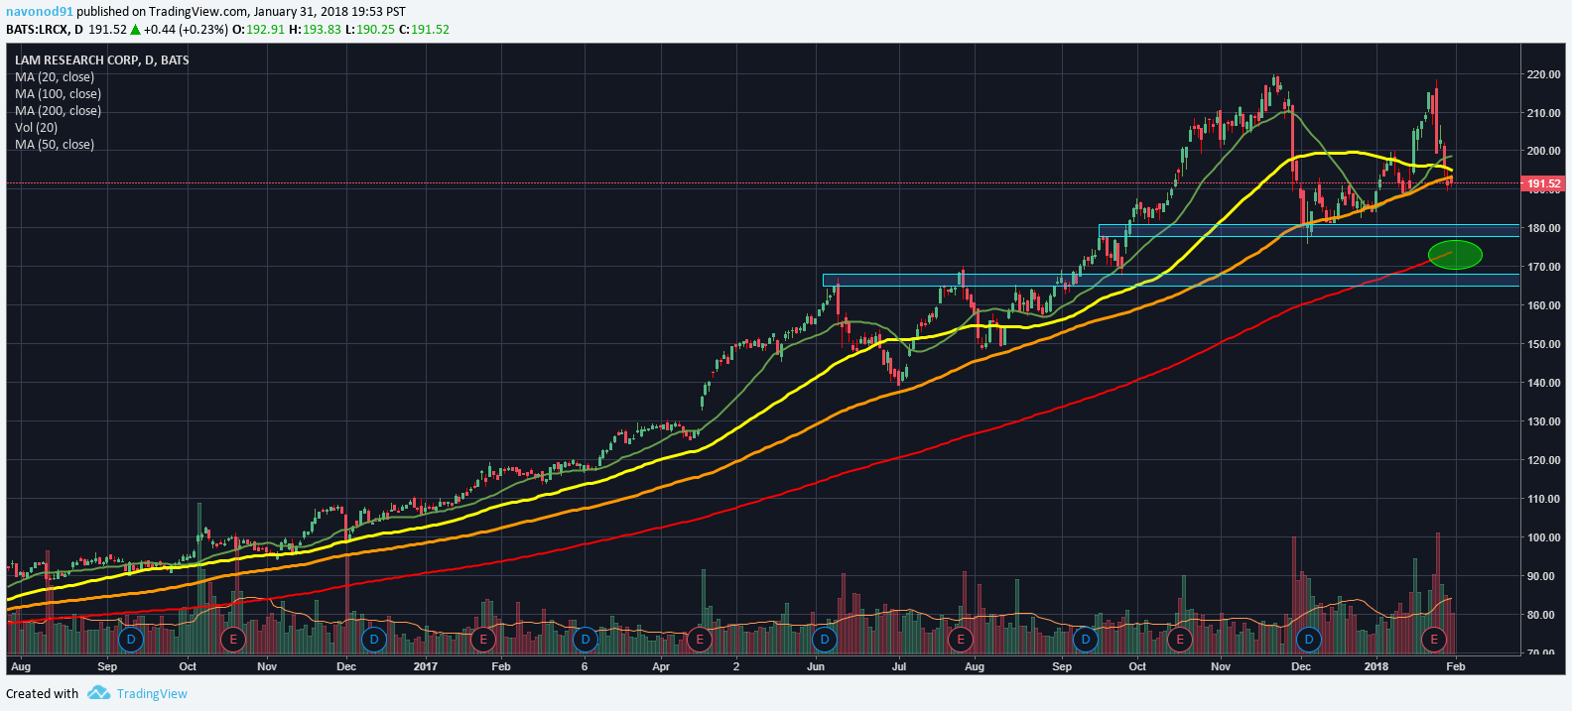Open the TradingView link in footer

tap(152, 693)
